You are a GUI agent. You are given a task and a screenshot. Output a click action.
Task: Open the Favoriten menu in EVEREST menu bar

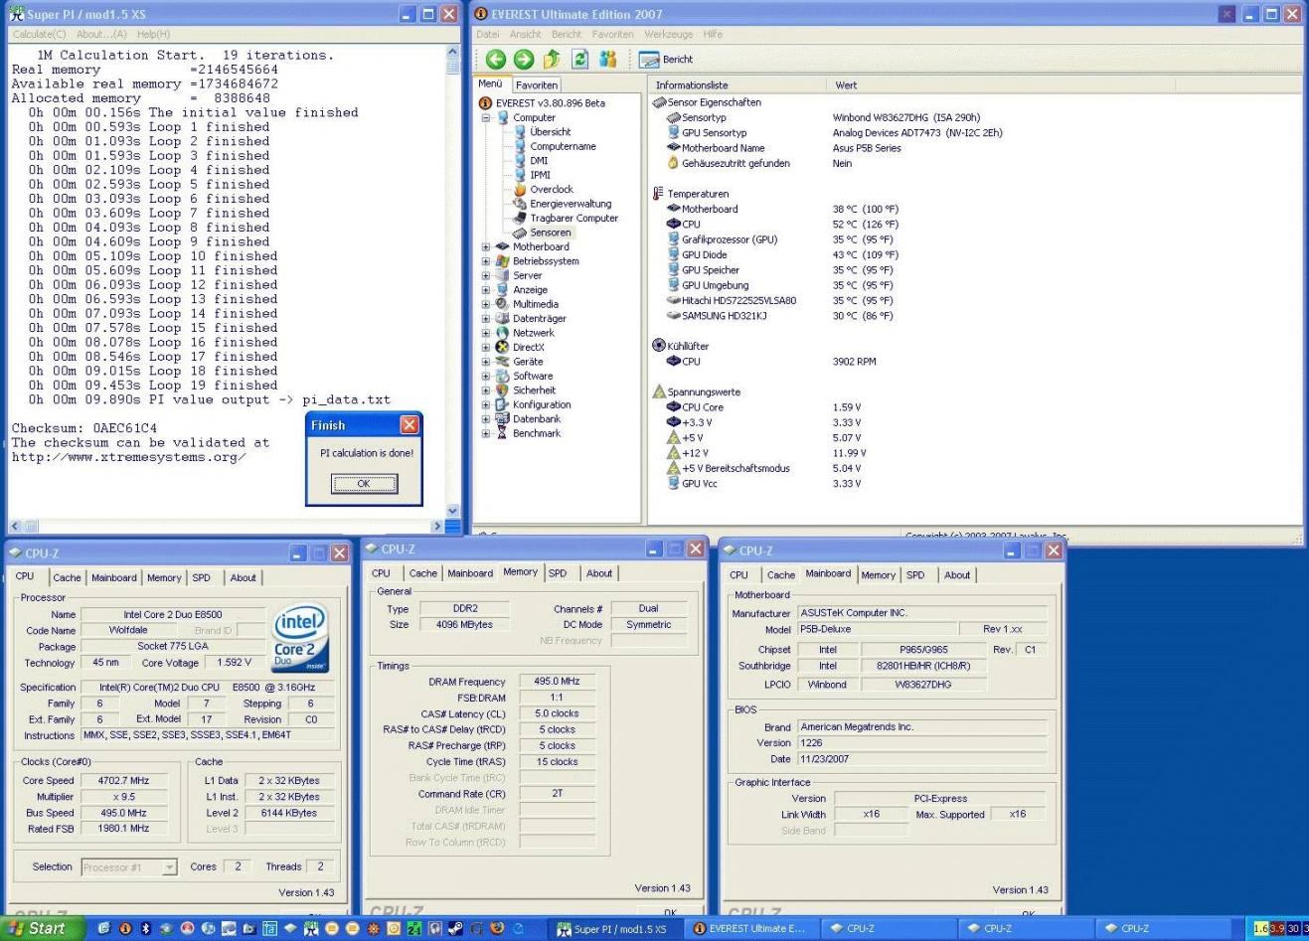point(612,34)
